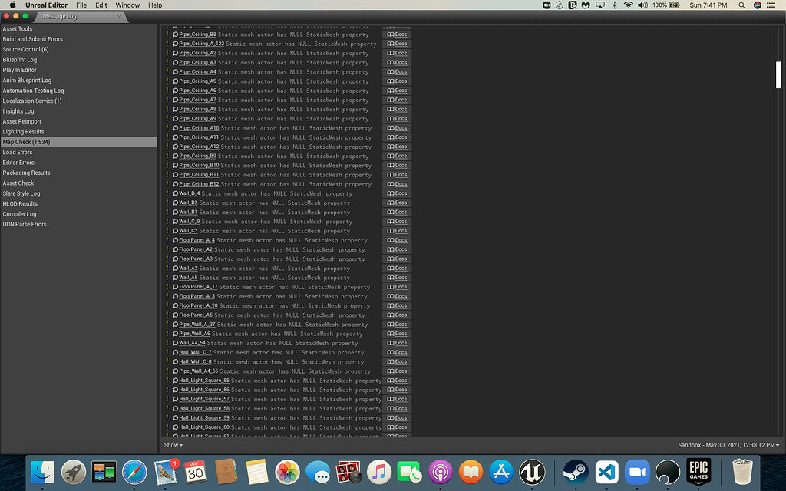Open the Edit menu
This screenshot has height=491, width=786.
(101, 5)
